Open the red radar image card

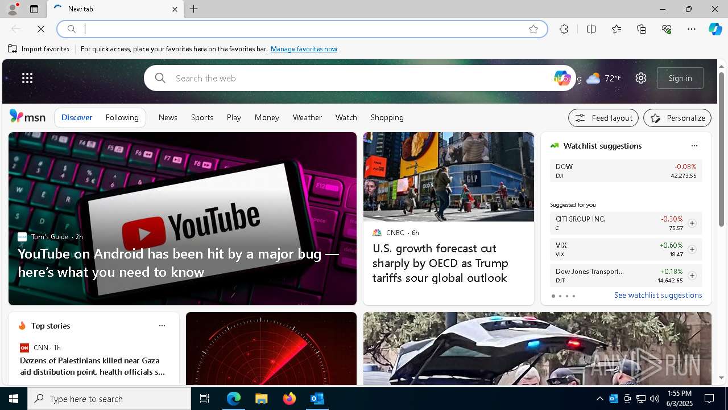coord(271,348)
